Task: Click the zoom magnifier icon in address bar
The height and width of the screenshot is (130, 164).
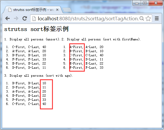Action: [x=142, y=19]
